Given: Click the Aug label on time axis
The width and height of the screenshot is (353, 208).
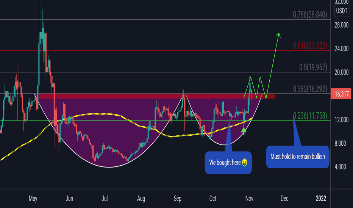Looking at the screenshot, I should coord(141,199).
